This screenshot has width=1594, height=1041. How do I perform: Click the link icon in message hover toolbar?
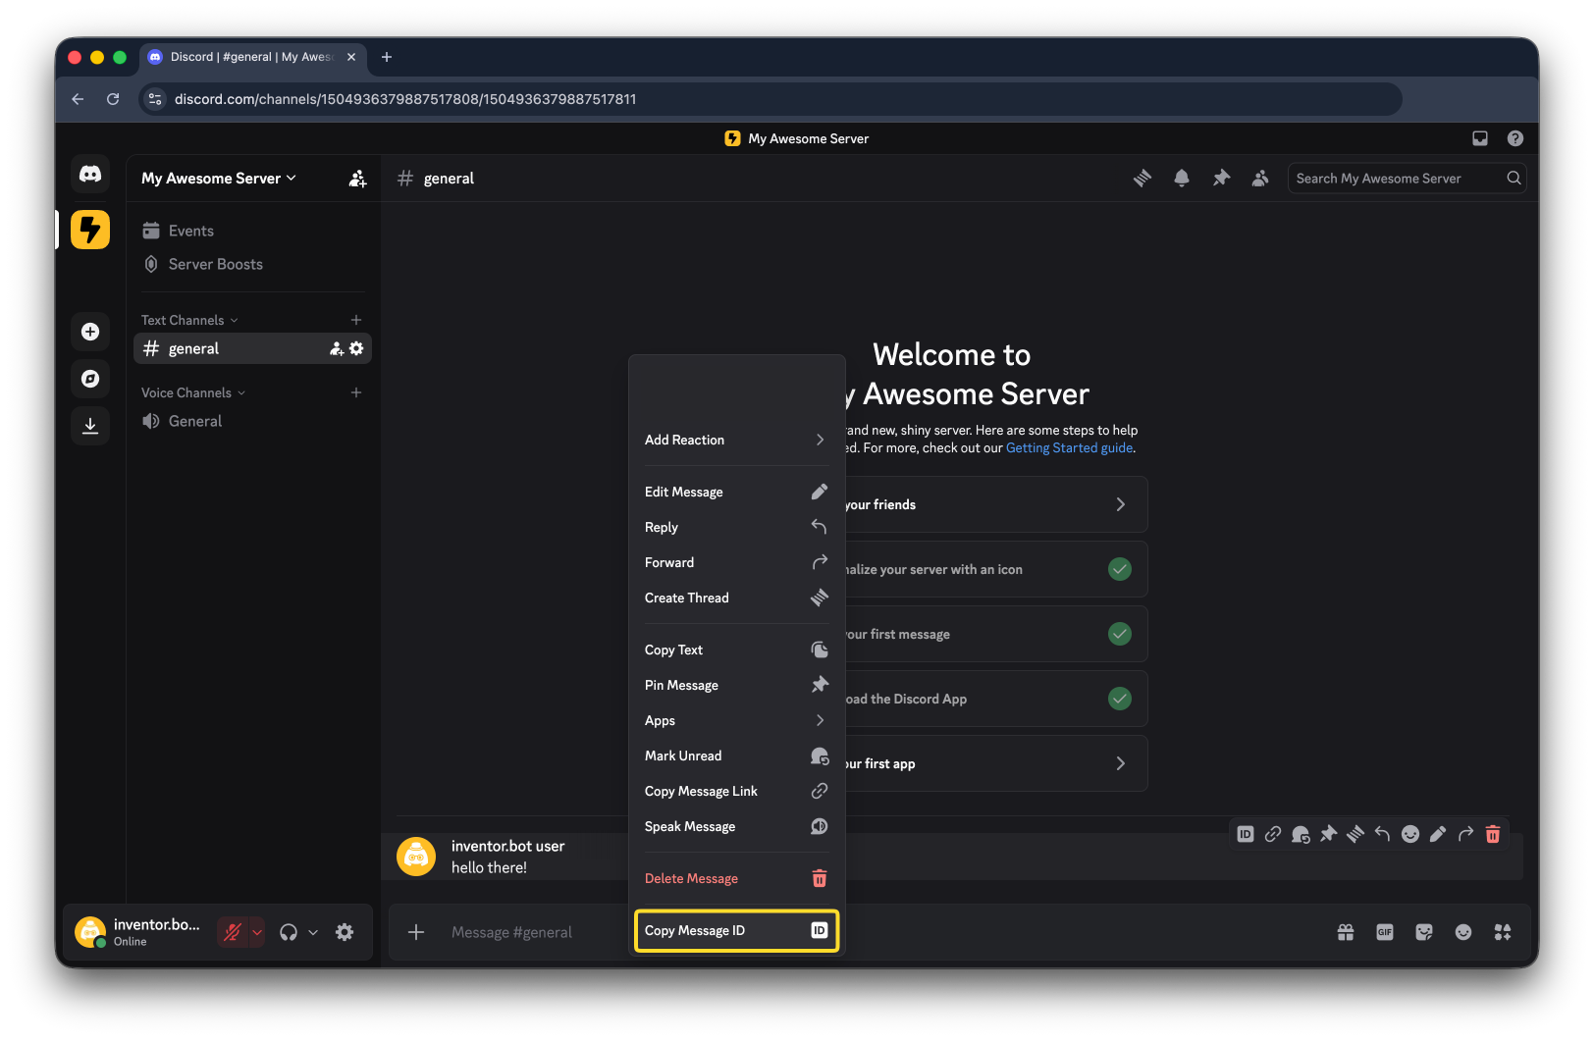click(x=1273, y=834)
